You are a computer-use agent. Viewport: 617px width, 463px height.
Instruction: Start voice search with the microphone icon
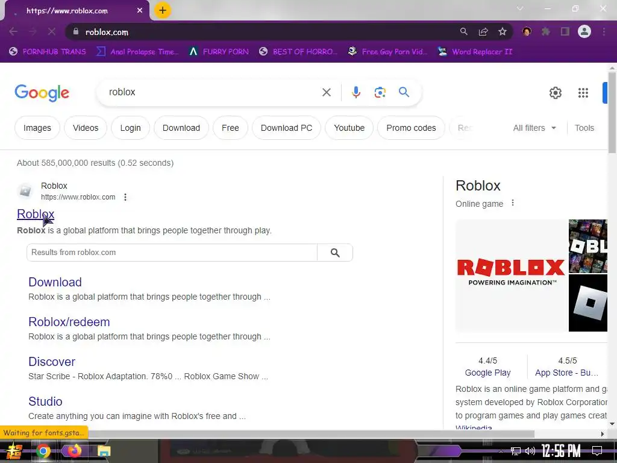[355, 92]
